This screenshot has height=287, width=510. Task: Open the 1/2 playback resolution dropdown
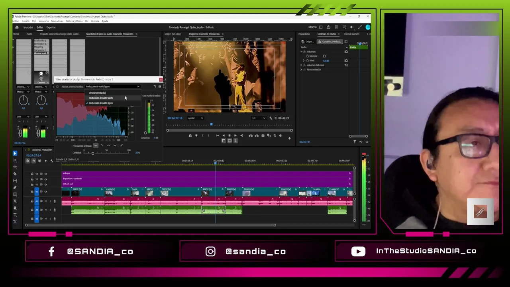tap(259, 118)
